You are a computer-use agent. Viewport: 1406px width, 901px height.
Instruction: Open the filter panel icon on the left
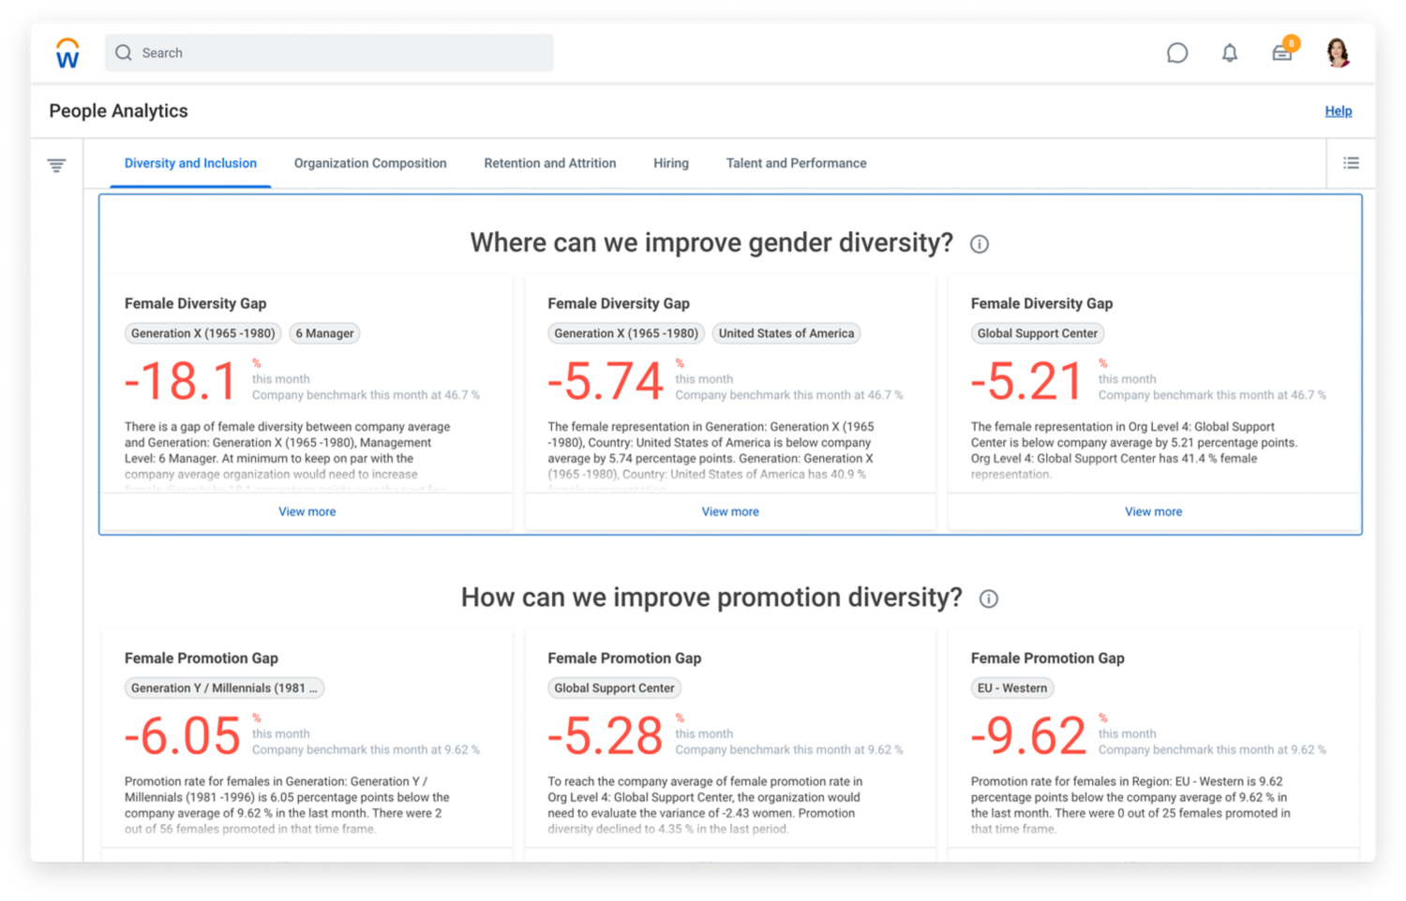(56, 164)
